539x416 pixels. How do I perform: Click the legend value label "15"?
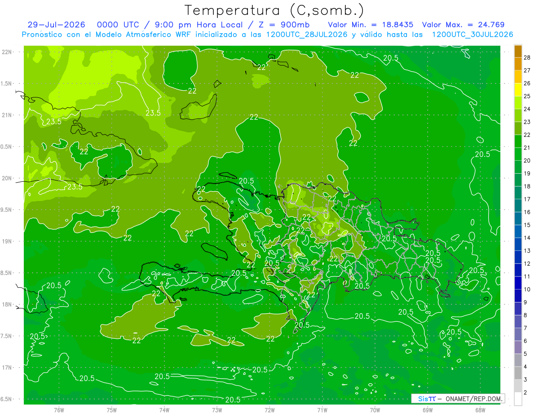tap(527, 225)
